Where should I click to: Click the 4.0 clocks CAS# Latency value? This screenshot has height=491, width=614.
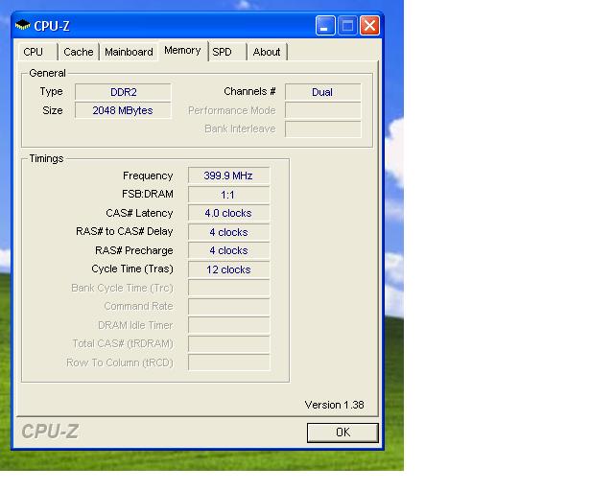pos(228,213)
